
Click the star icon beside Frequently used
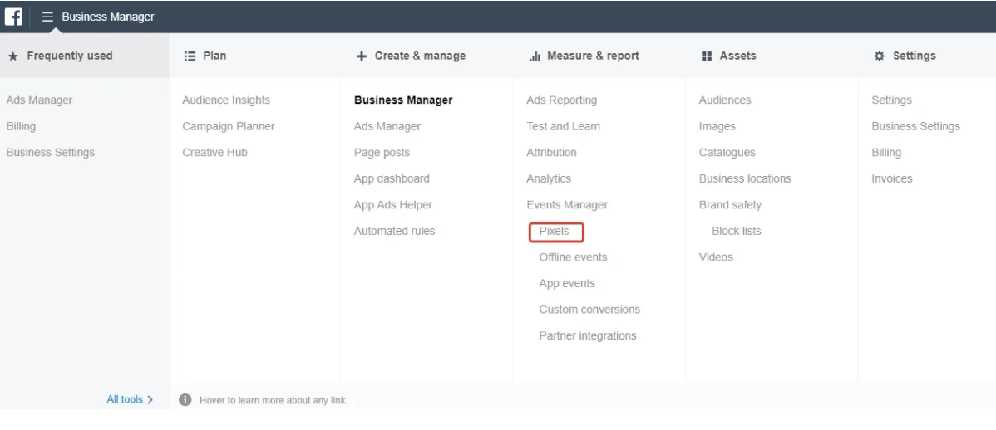(12, 56)
